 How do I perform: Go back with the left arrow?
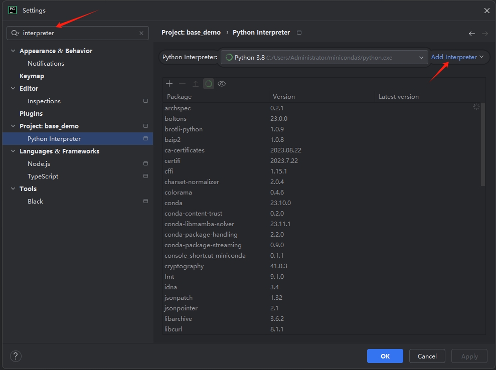click(471, 34)
